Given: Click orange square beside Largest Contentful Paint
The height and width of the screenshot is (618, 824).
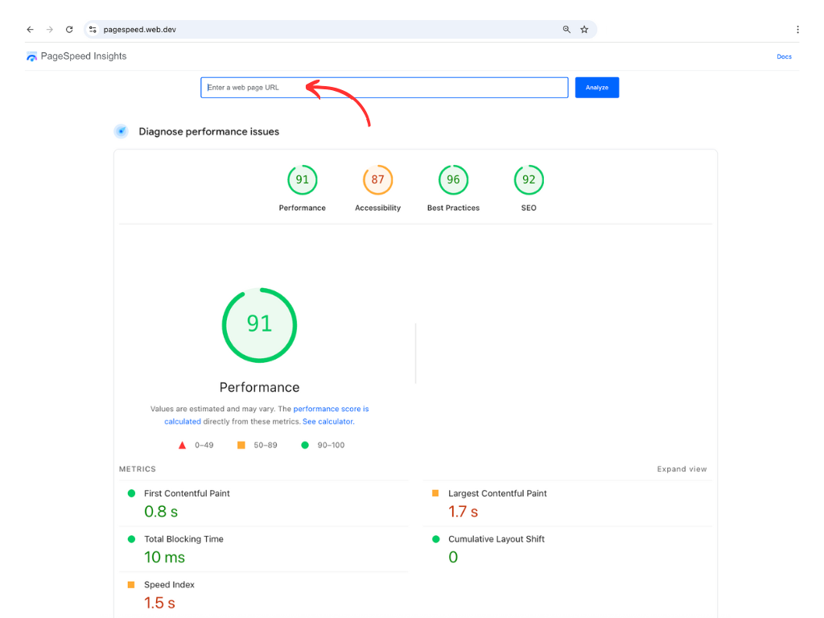Looking at the screenshot, I should pos(435,493).
